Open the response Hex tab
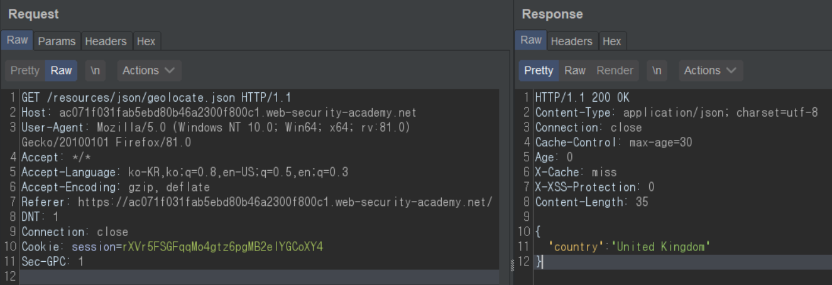Viewport: 832px width, 285px height. click(611, 41)
